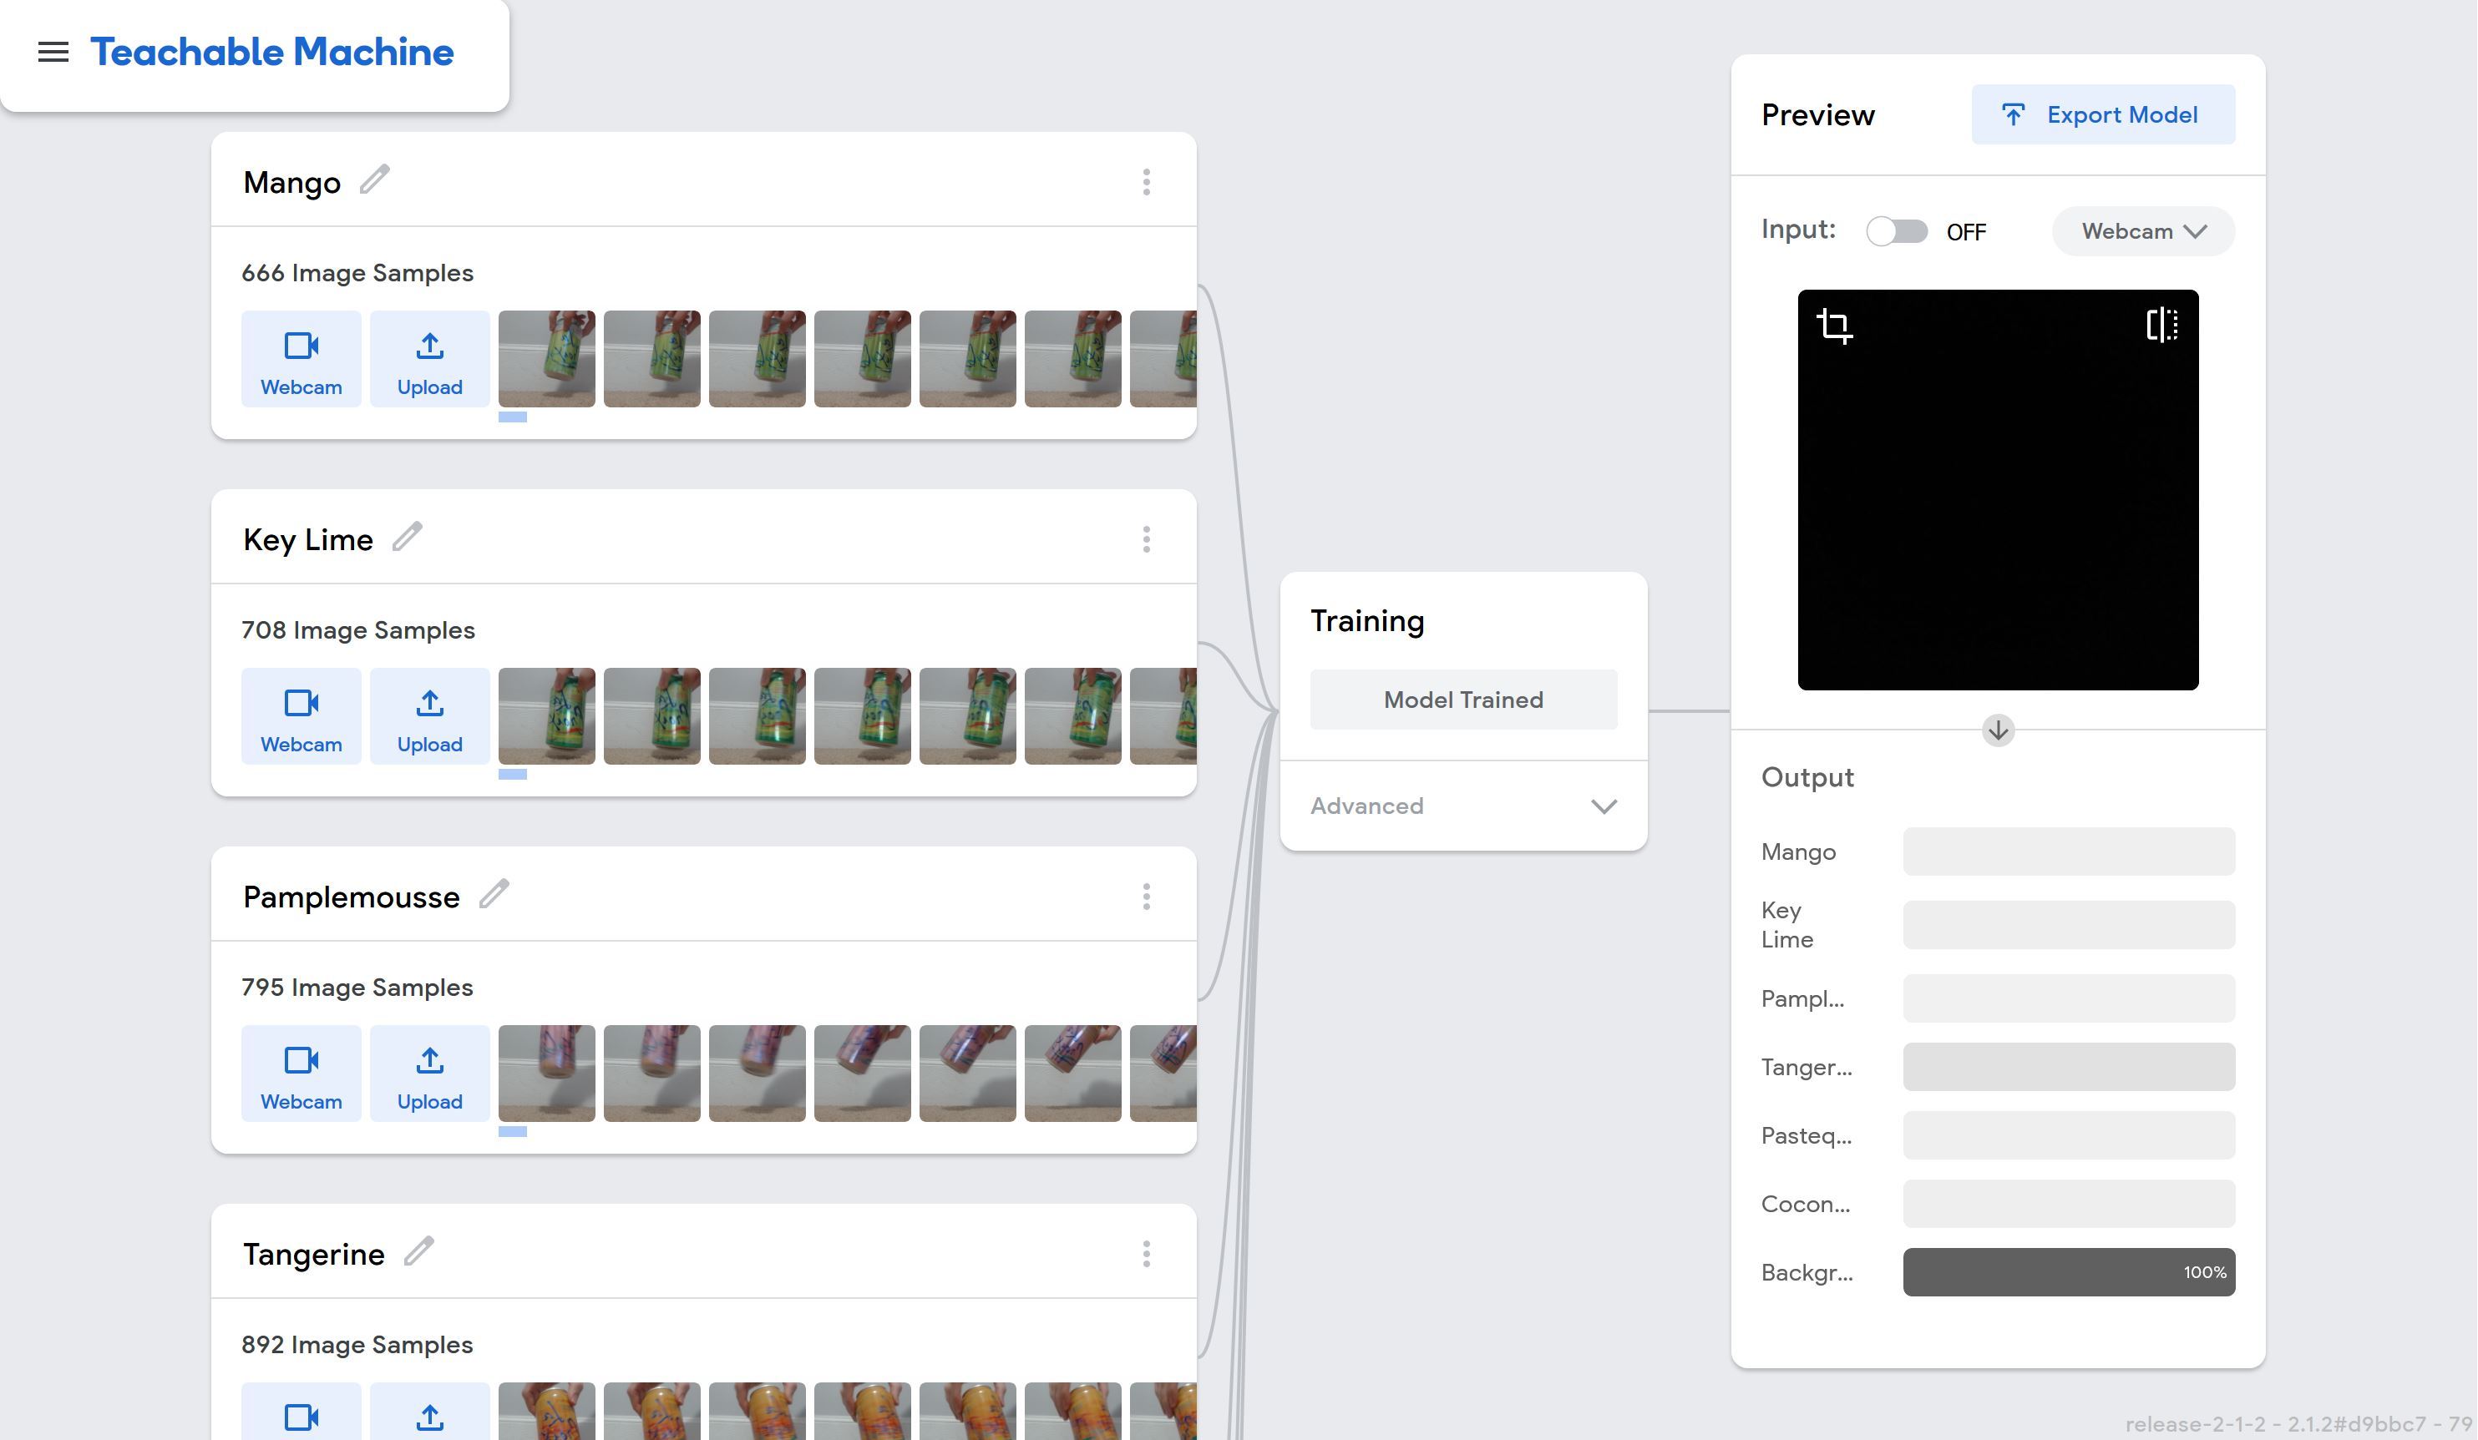Click the edit pencil icon next to Key Lime

[405, 537]
